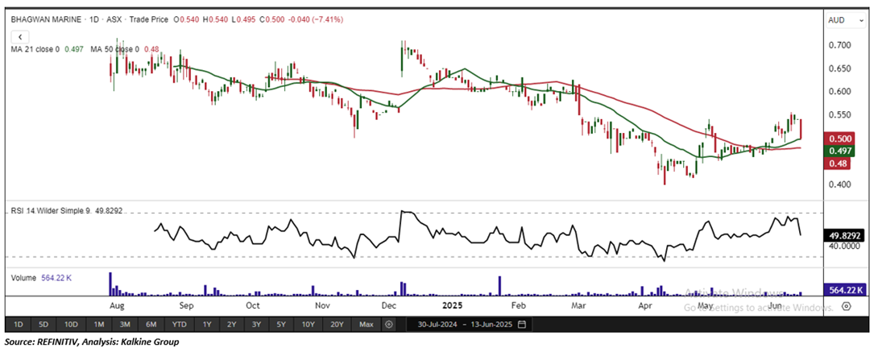878x348 pixels.
Task: Click the red 0.500 last price tag
Action: pyautogui.click(x=839, y=139)
